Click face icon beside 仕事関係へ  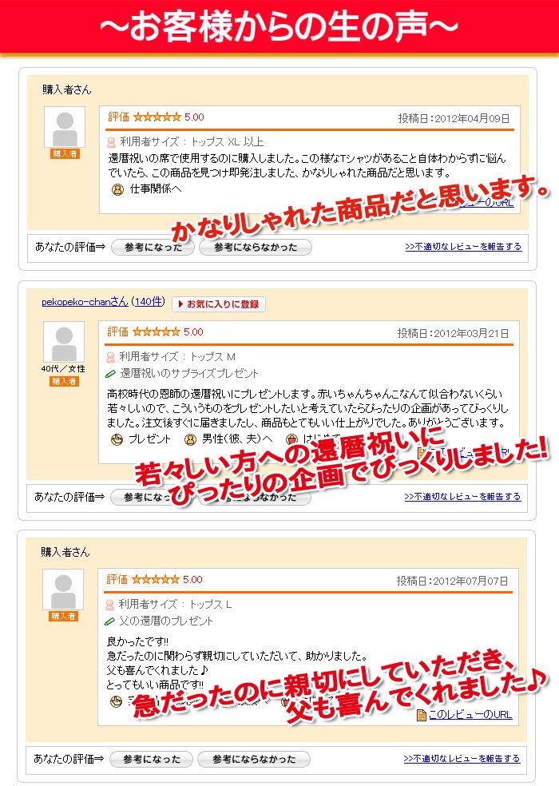pyautogui.click(x=117, y=189)
